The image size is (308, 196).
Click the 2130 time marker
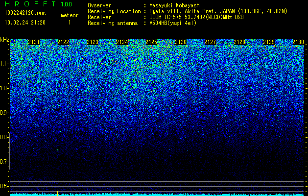coord(298,42)
